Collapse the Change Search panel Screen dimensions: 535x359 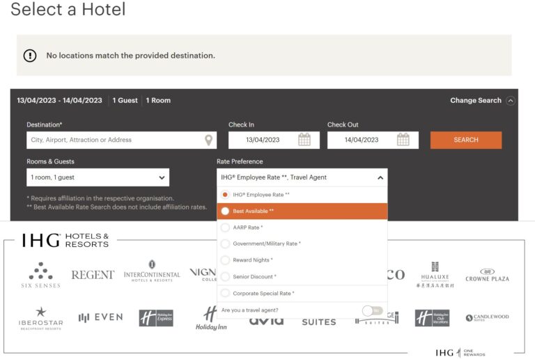(511, 100)
